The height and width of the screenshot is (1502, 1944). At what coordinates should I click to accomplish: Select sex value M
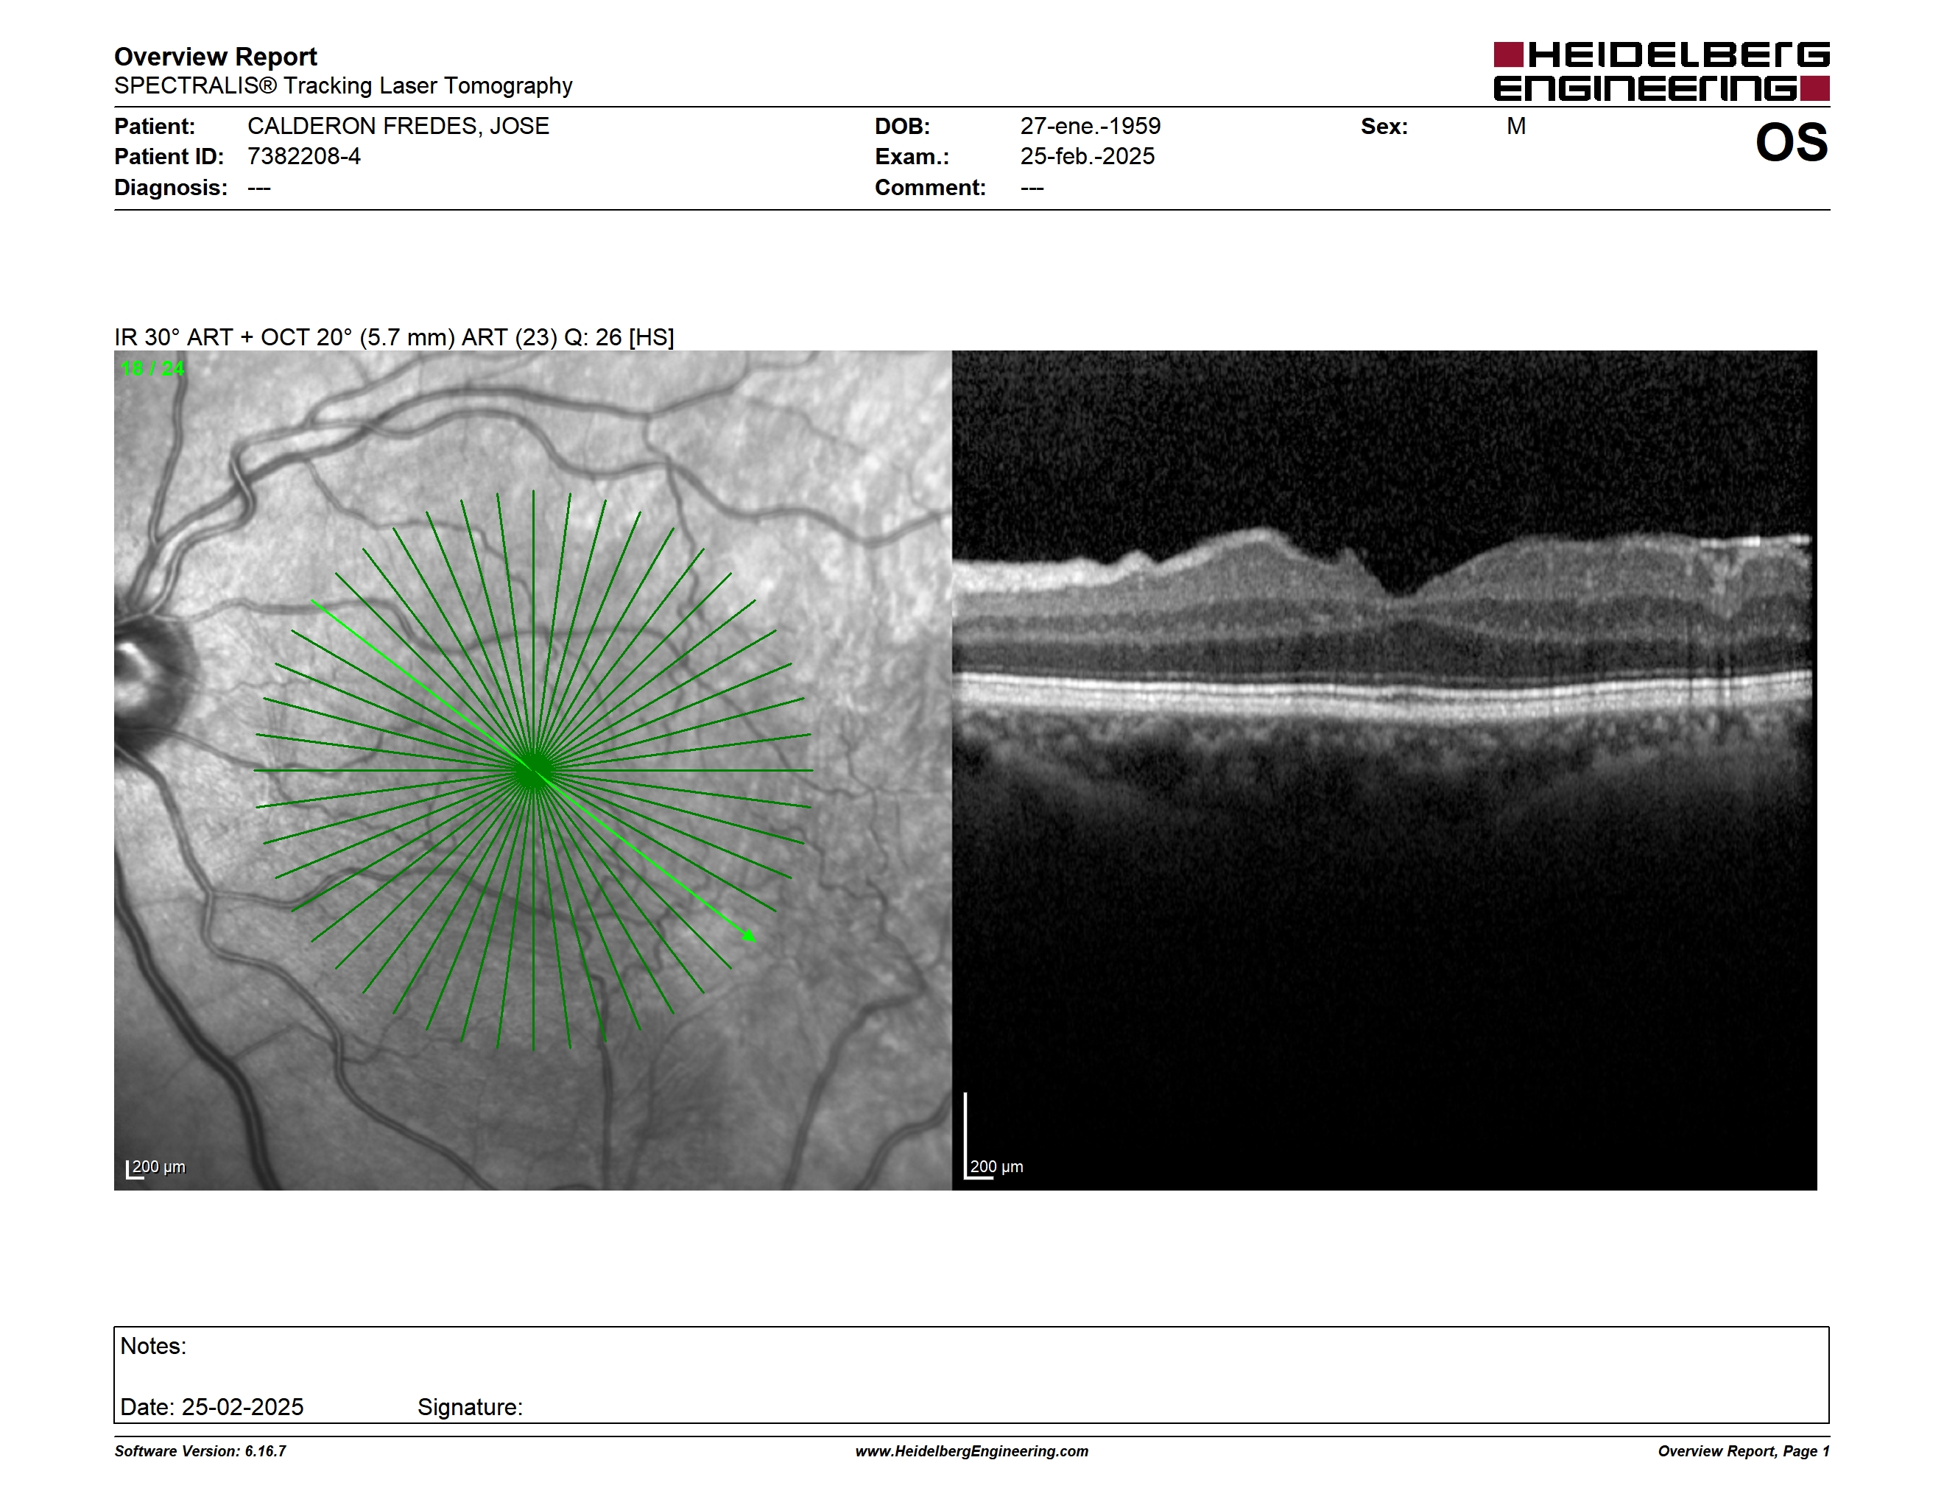coord(1516,127)
